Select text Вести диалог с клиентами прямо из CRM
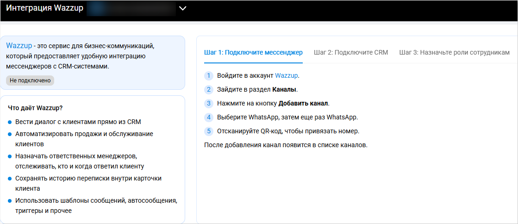Image resolution: width=518 pixels, height=224 pixels. point(78,122)
